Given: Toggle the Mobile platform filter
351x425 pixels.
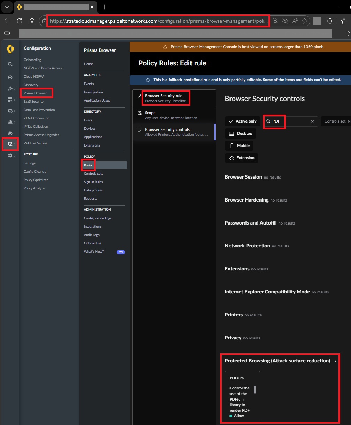Looking at the screenshot, I should pos(239,145).
